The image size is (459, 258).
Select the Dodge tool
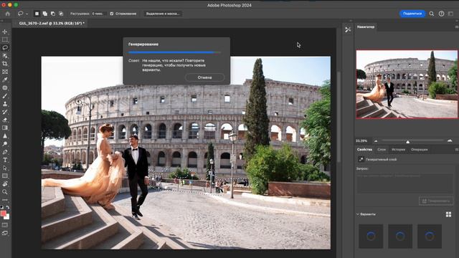(5, 143)
